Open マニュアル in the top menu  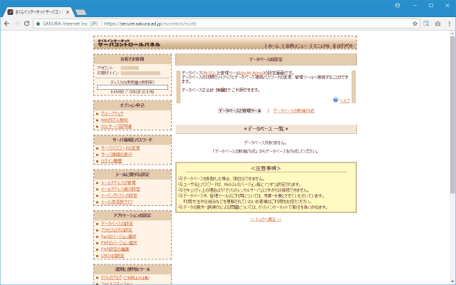(321, 46)
